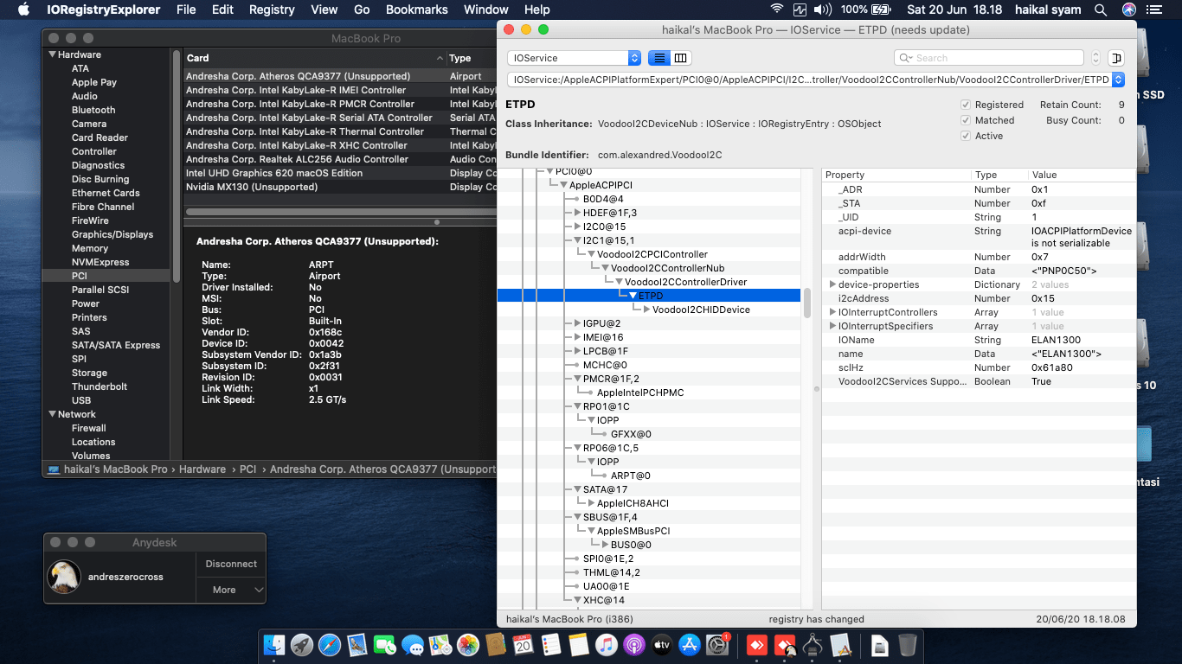Select Intel UHD Graphics 620 macOS Edition row

point(340,173)
